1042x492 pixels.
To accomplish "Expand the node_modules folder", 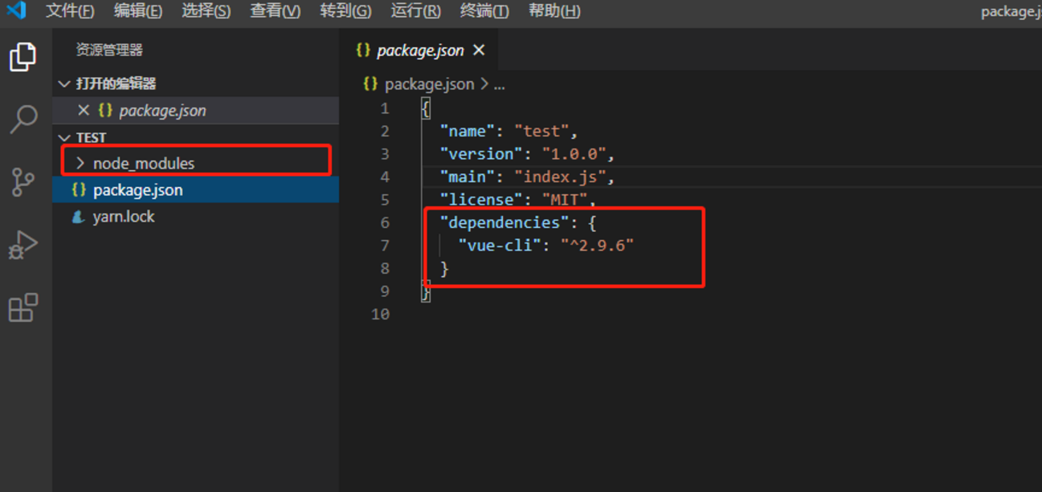I will pyautogui.click(x=80, y=163).
